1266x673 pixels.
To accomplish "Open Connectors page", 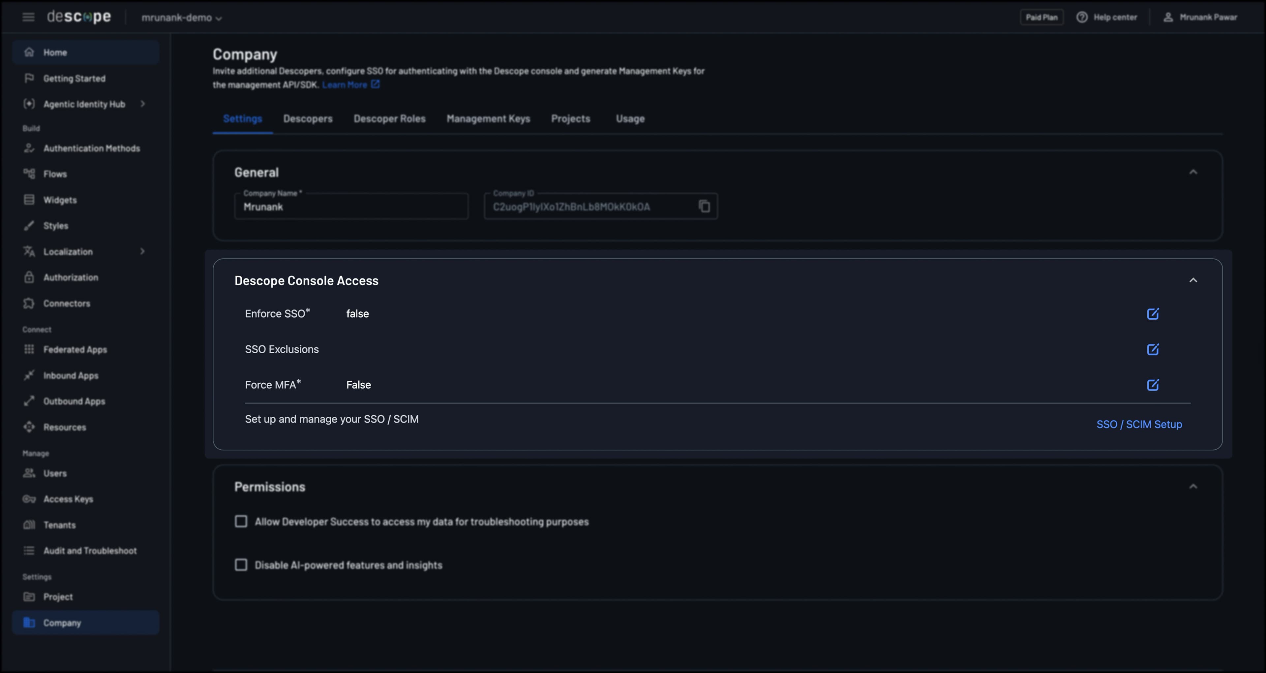I will [85, 304].
